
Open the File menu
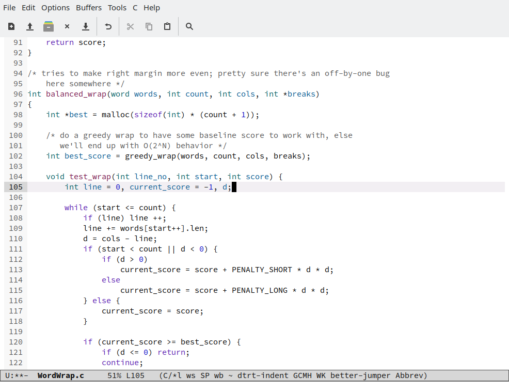(9, 8)
